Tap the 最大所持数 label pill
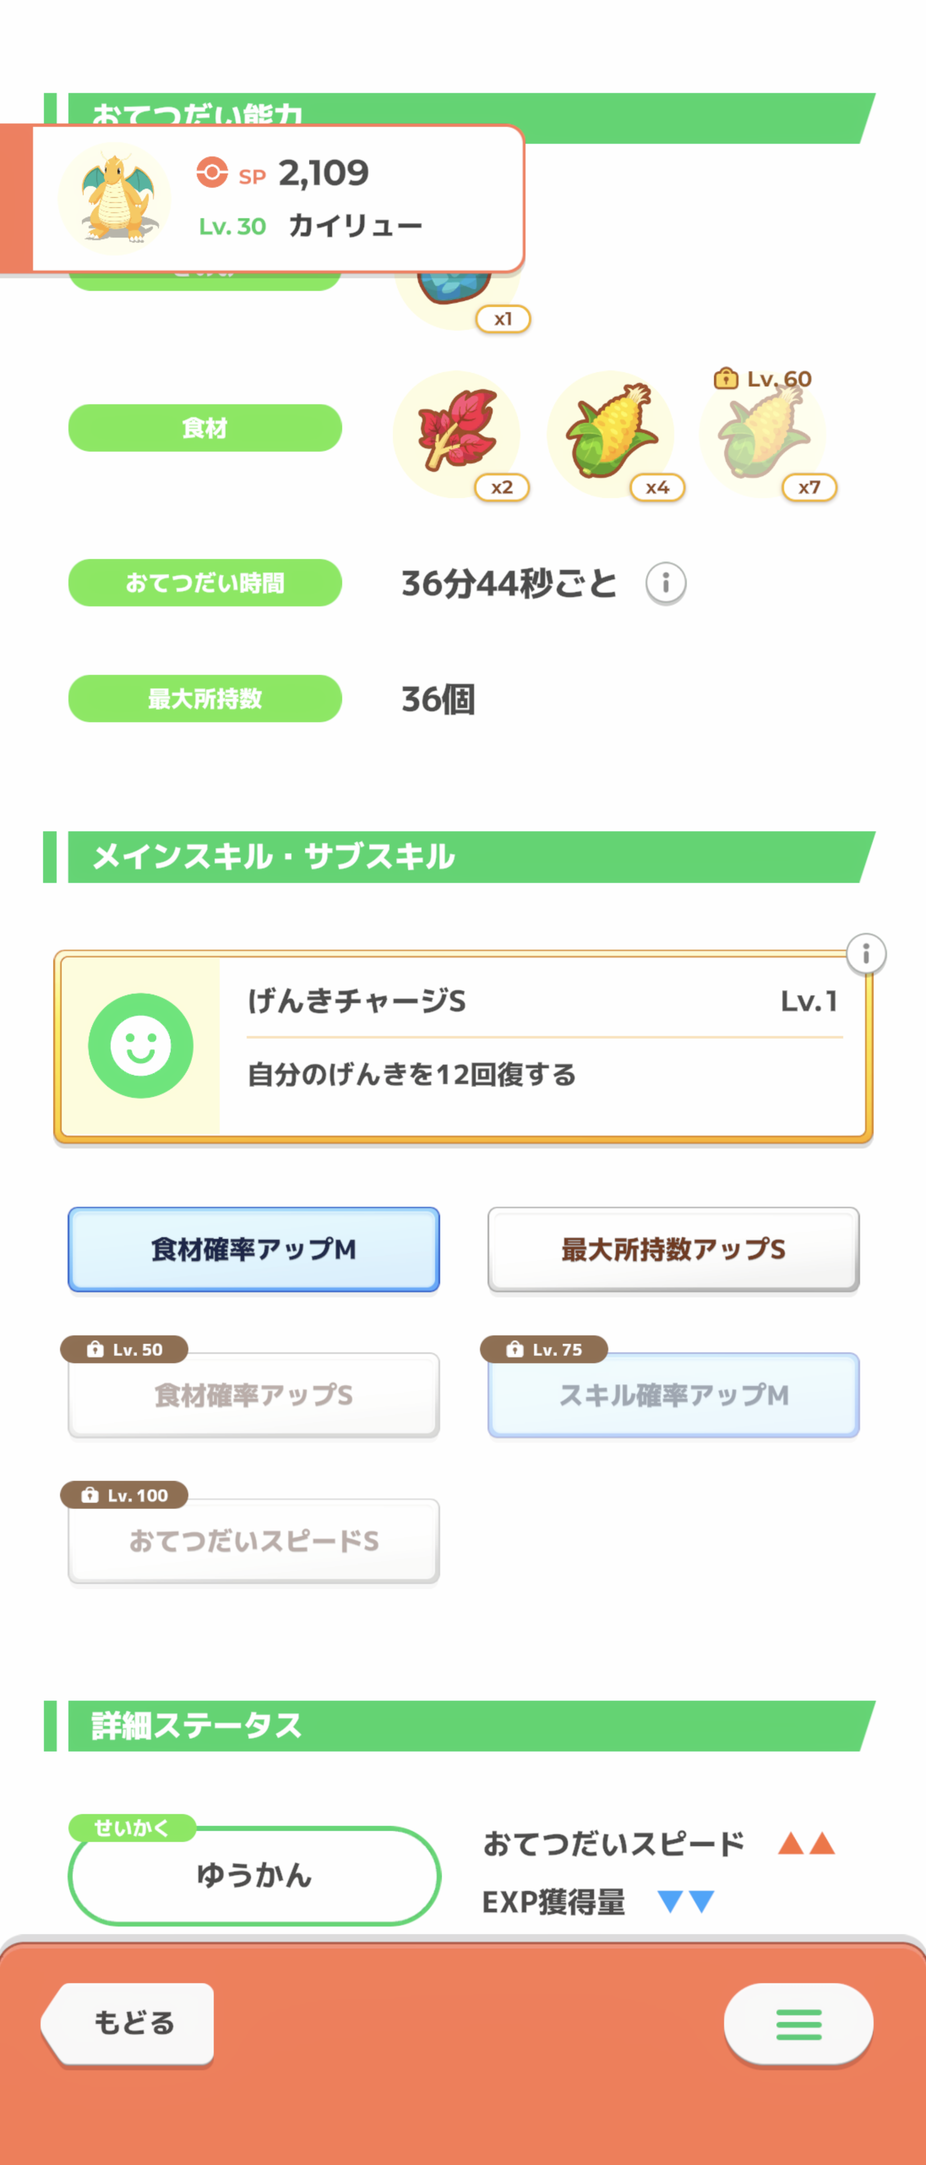This screenshot has height=2165, width=926. click(x=205, y=699)
